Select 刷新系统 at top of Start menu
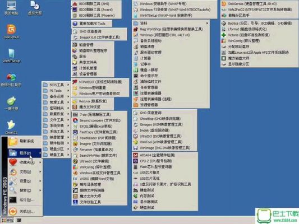The width and height of the screenshot is (299, 224). pos(25,141)
